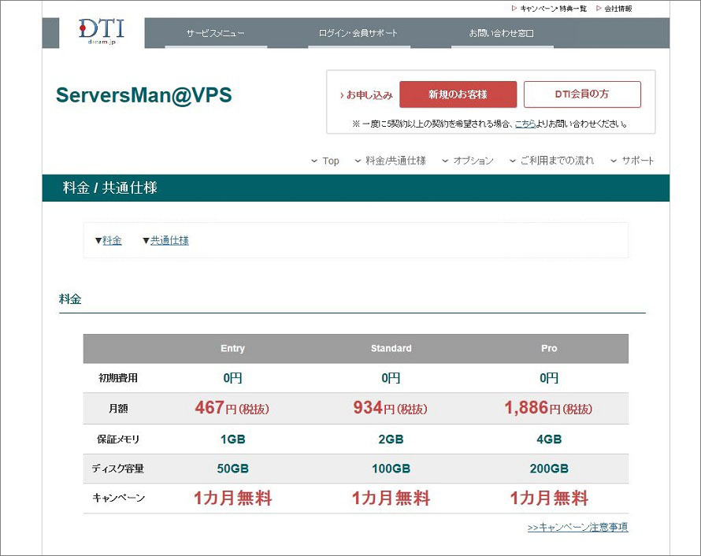Viewport: 701px width, 556px height.
Task: Click the キャンペーン row label
Action: pos(118,498)
